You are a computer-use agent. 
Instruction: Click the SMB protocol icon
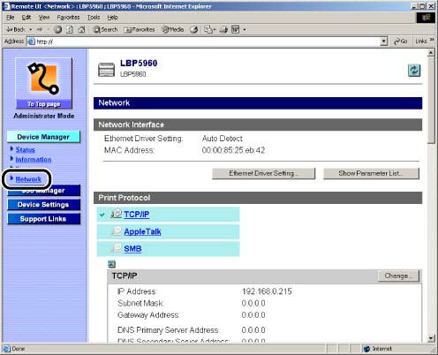(116, 248)
